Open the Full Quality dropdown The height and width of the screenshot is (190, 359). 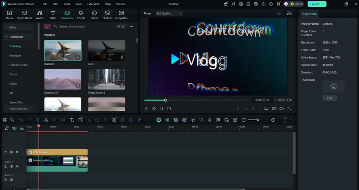pos(169,13)
